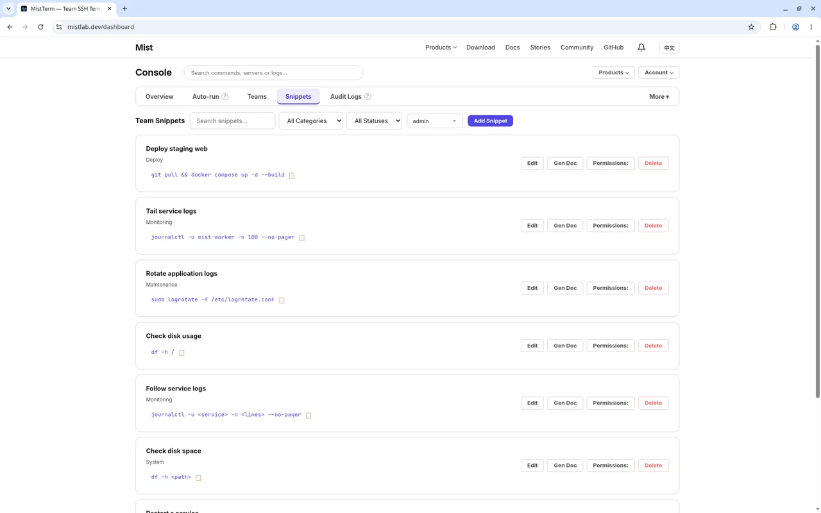The image size is (821, 513).
Task: Copy the sudo logrotate command
Action: (282, 300)
